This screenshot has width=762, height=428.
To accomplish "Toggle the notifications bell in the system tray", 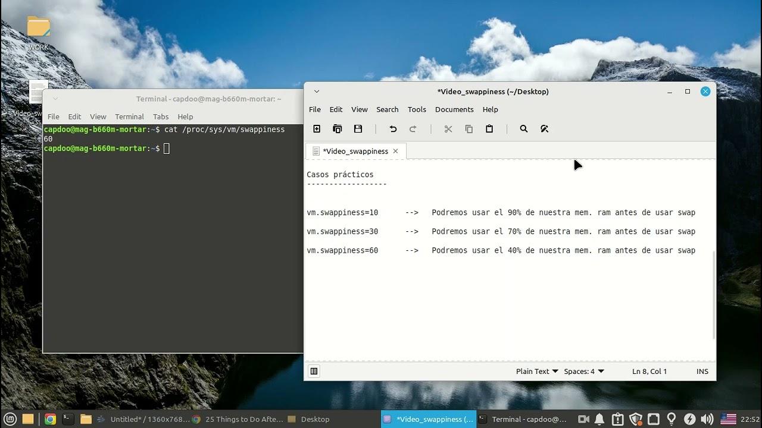I will (x=599, y=419).
